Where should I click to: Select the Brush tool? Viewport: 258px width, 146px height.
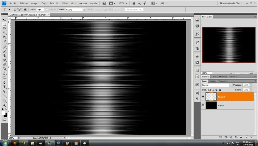4,51
